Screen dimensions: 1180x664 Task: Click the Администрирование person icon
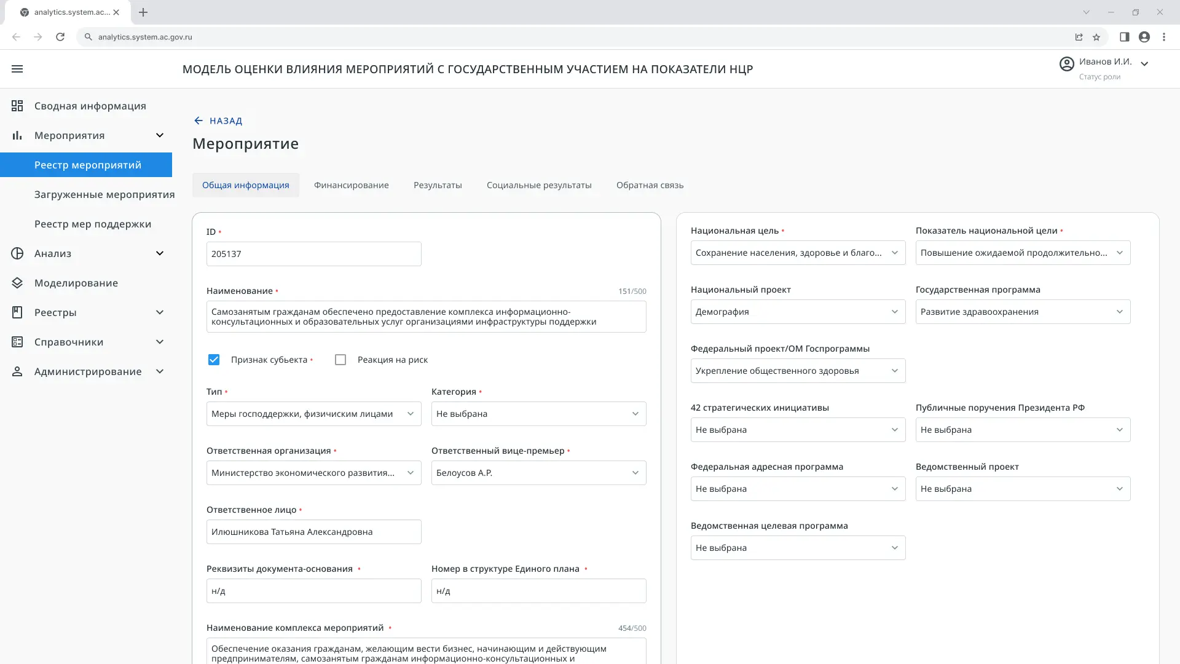click(17, 371)
